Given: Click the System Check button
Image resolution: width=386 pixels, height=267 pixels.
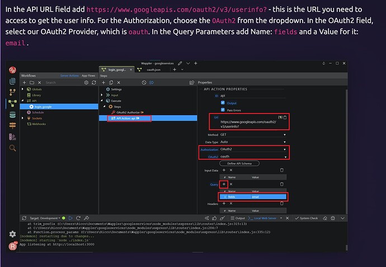Looking at the screenshot, I should coord(307,218).
